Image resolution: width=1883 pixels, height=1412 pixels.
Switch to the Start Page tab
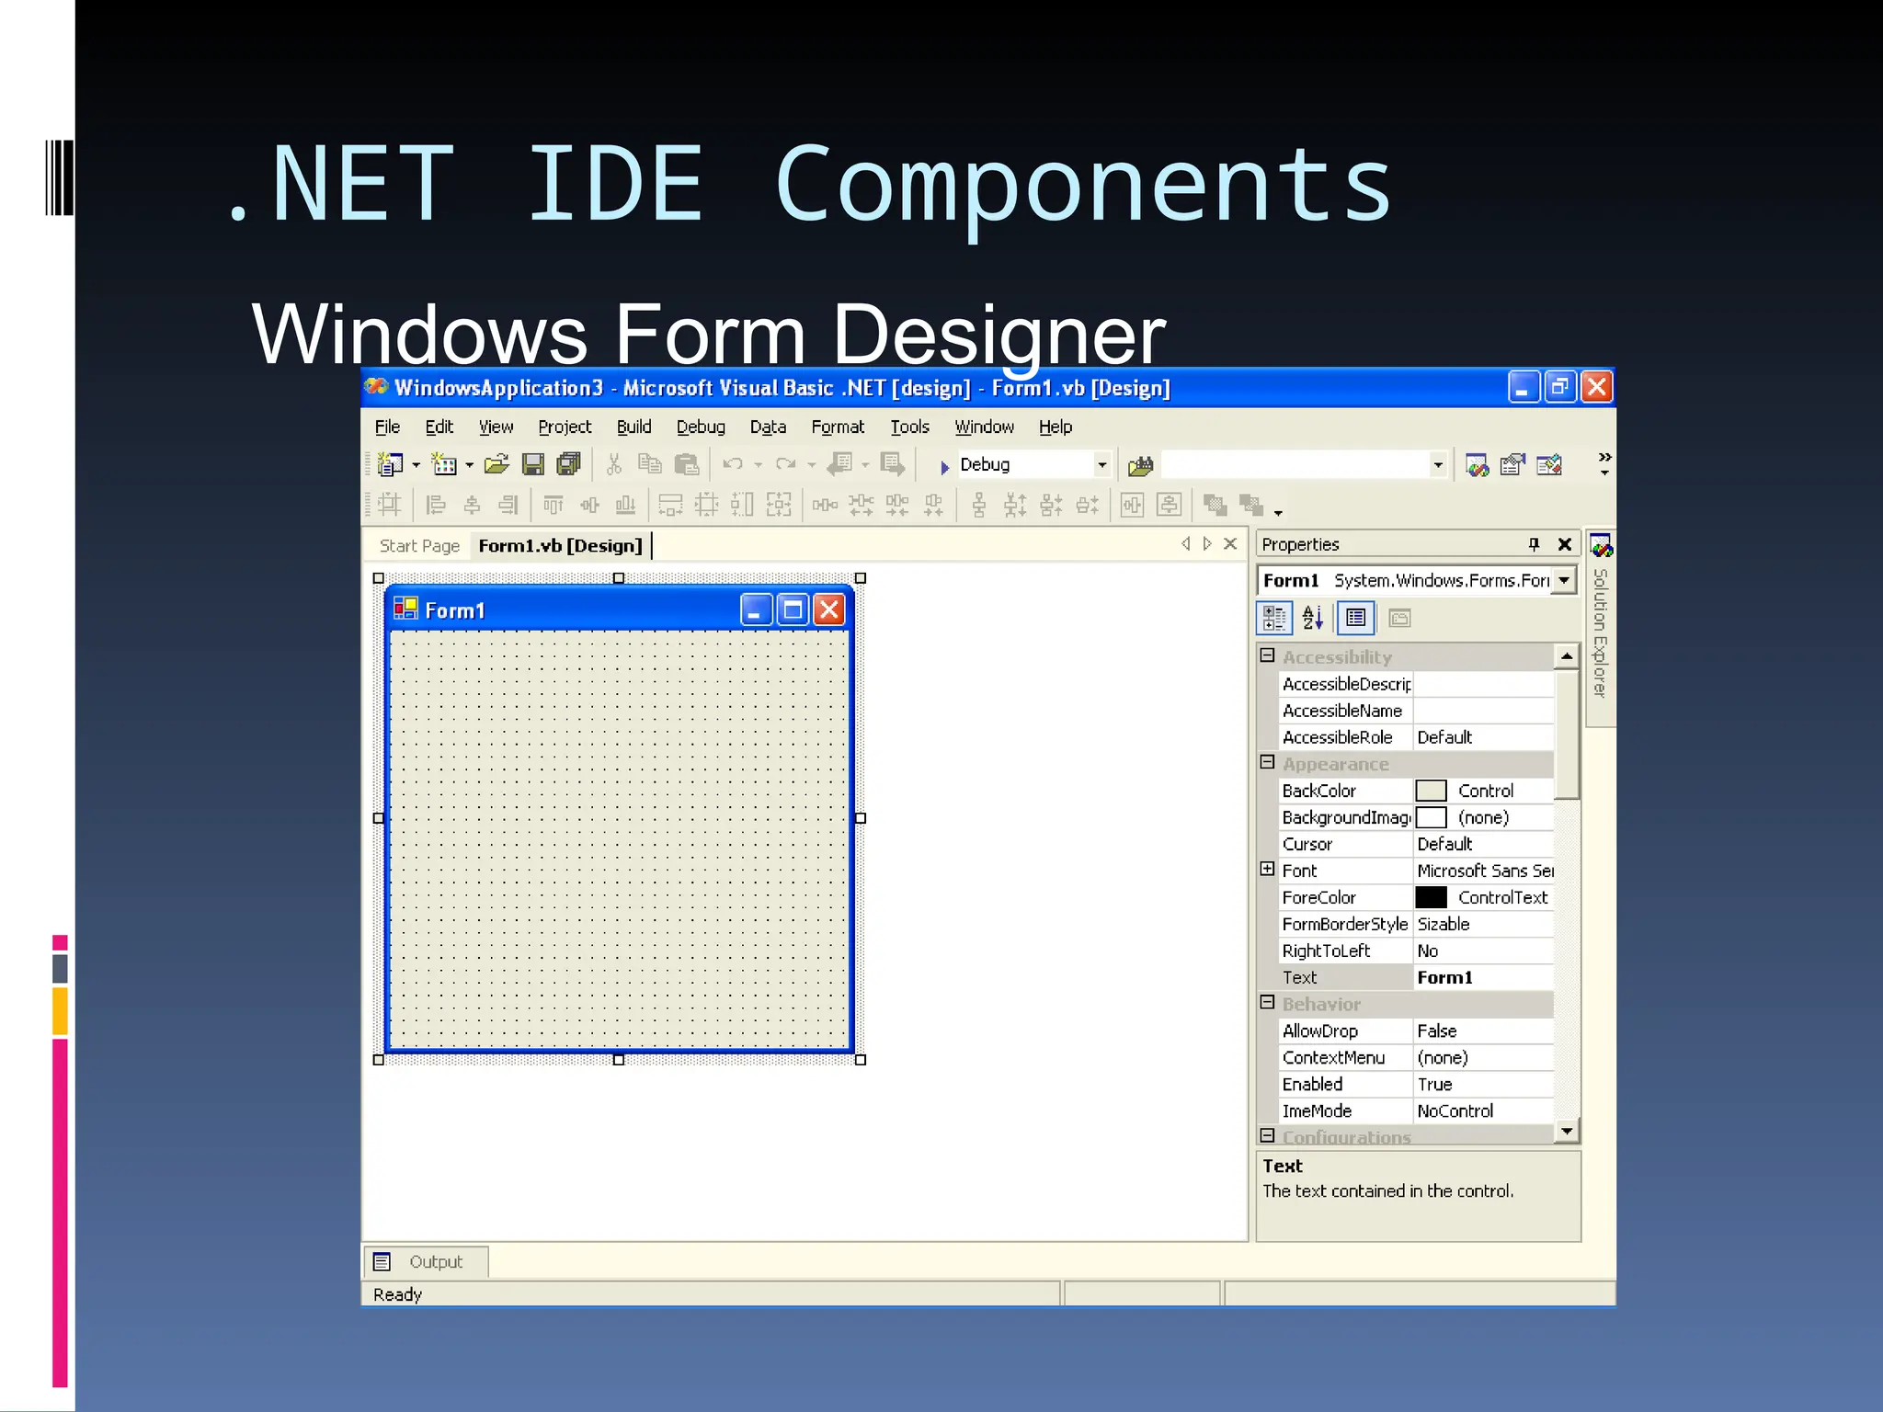click(x=419, y=546)
